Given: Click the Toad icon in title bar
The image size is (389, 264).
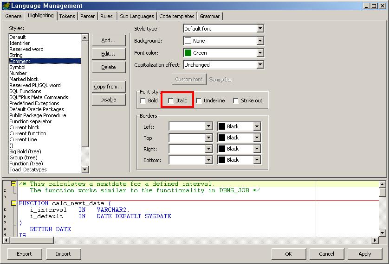Looking at the screenshot, I should 6,6.
